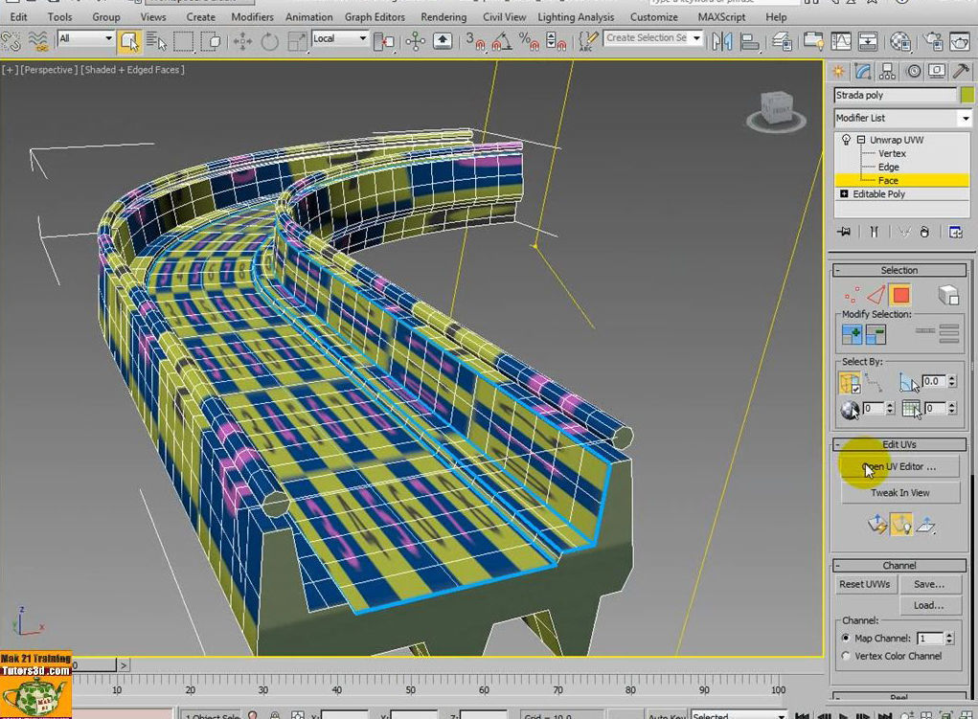Screen dimensions: 978x719
Task: Open the Modifier List dropdown
Action: (902, 118)
